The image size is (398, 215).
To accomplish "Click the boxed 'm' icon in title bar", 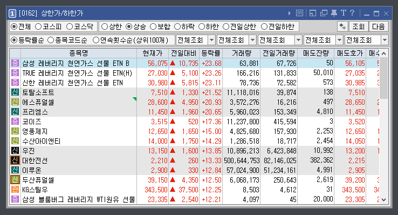I will [x=299, y=13].
